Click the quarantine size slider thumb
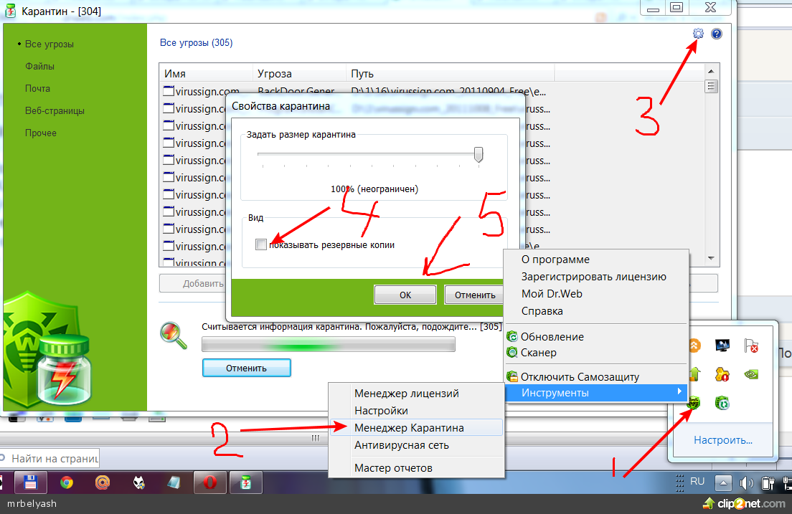Screen dimensions: 792x514 click(478, 154)
